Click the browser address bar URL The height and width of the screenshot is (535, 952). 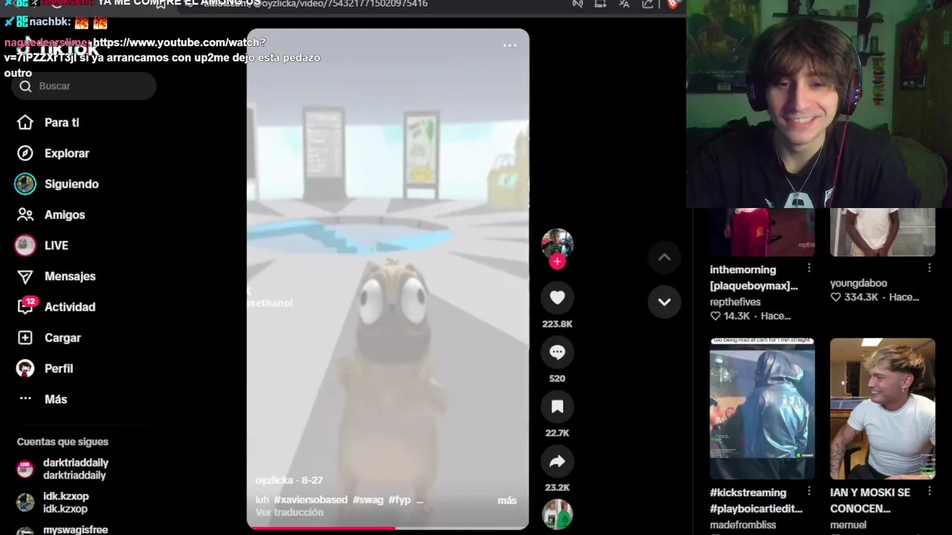coord(315,4)
